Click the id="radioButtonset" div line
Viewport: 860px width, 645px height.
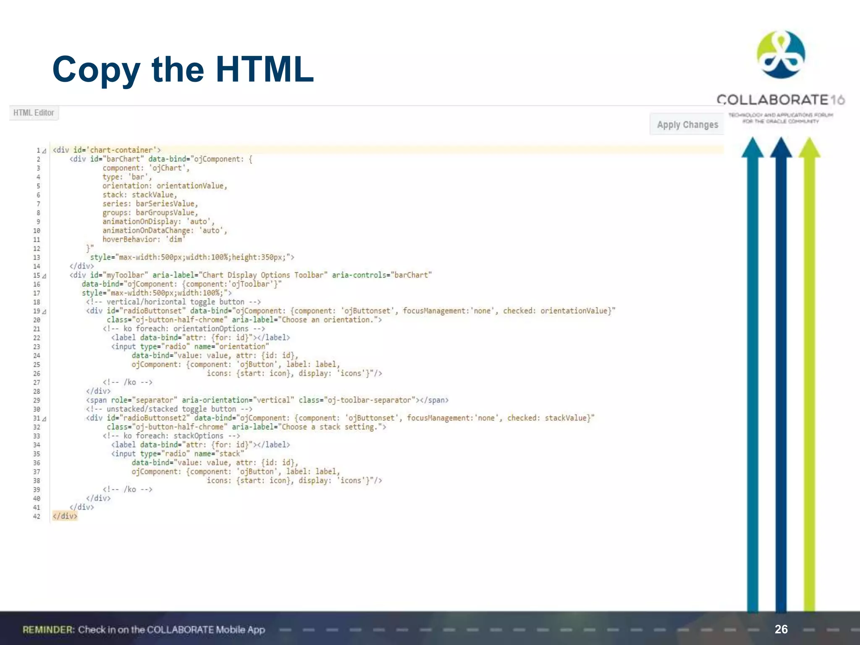(x=351, y=311)
